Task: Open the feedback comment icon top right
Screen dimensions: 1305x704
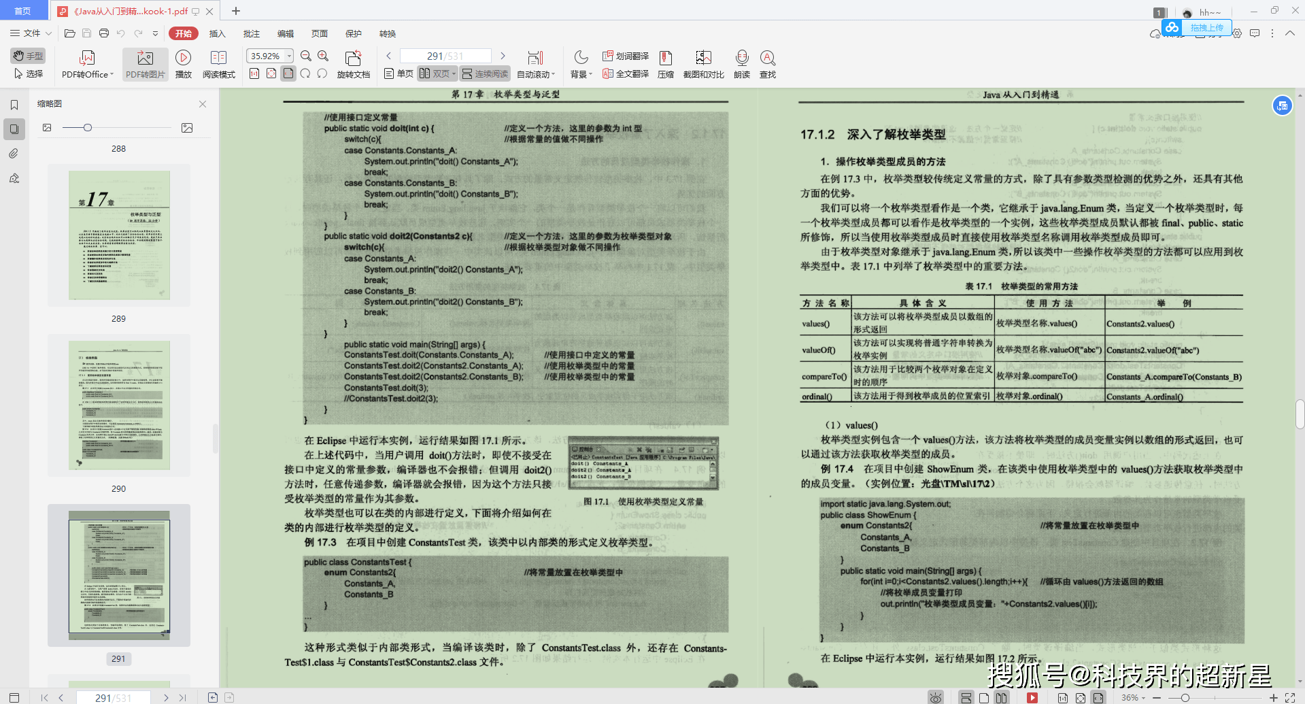Action: coord(1255,33)
